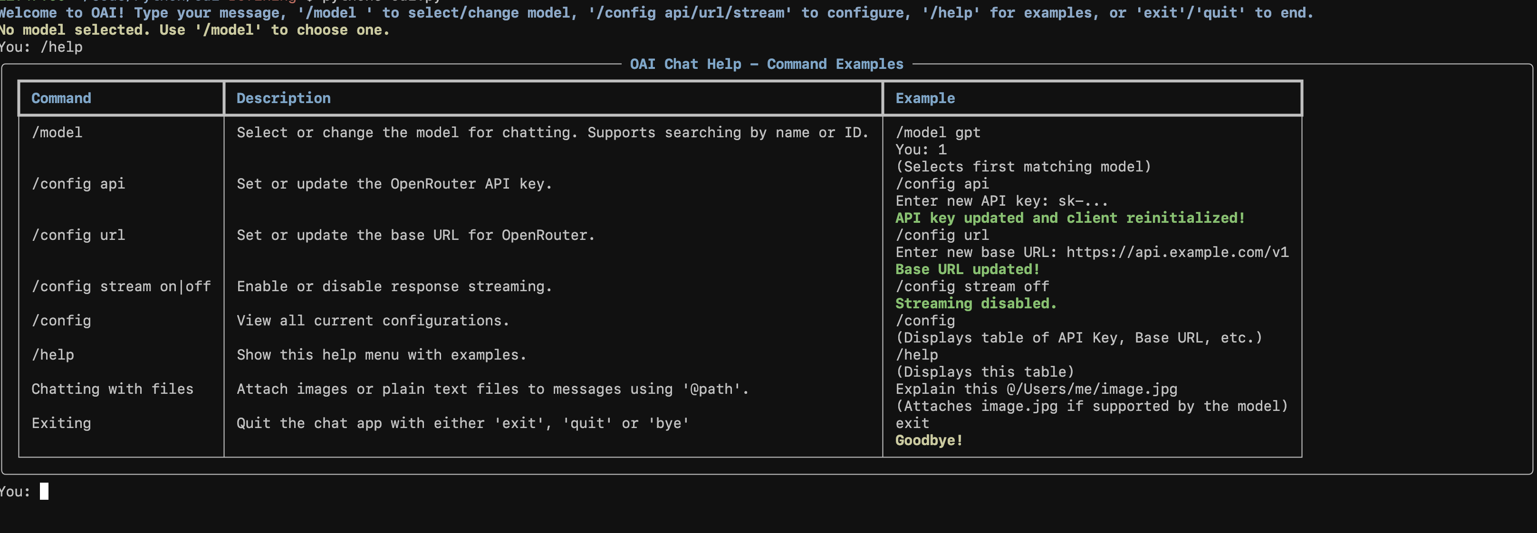Click the https://api.example.com/v1 URL text
Image resolution: width=1537 pixels, height=533 pixels.
(1177, 252)
